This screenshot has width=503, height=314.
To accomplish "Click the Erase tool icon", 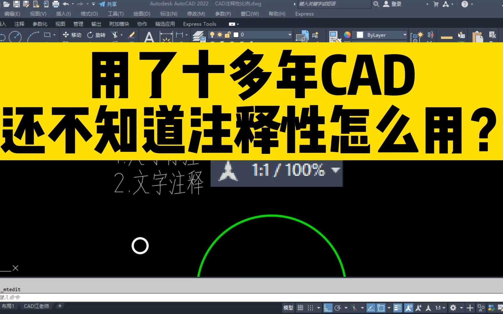I will pos(132,35).
